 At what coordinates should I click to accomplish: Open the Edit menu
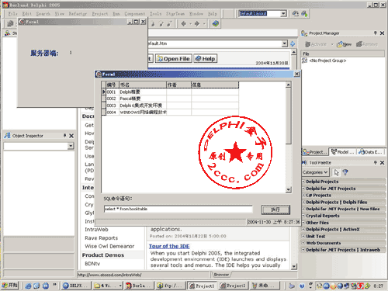pyautogui.click(x=26, y=14)
